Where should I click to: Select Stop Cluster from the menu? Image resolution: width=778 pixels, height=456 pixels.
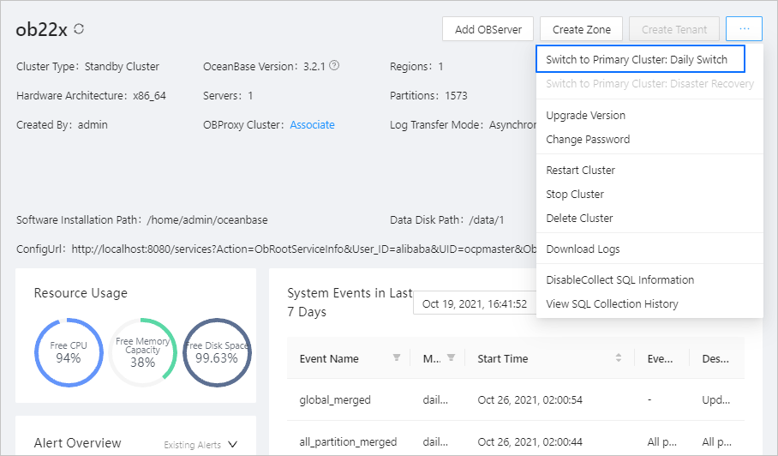tap(575, 195)
